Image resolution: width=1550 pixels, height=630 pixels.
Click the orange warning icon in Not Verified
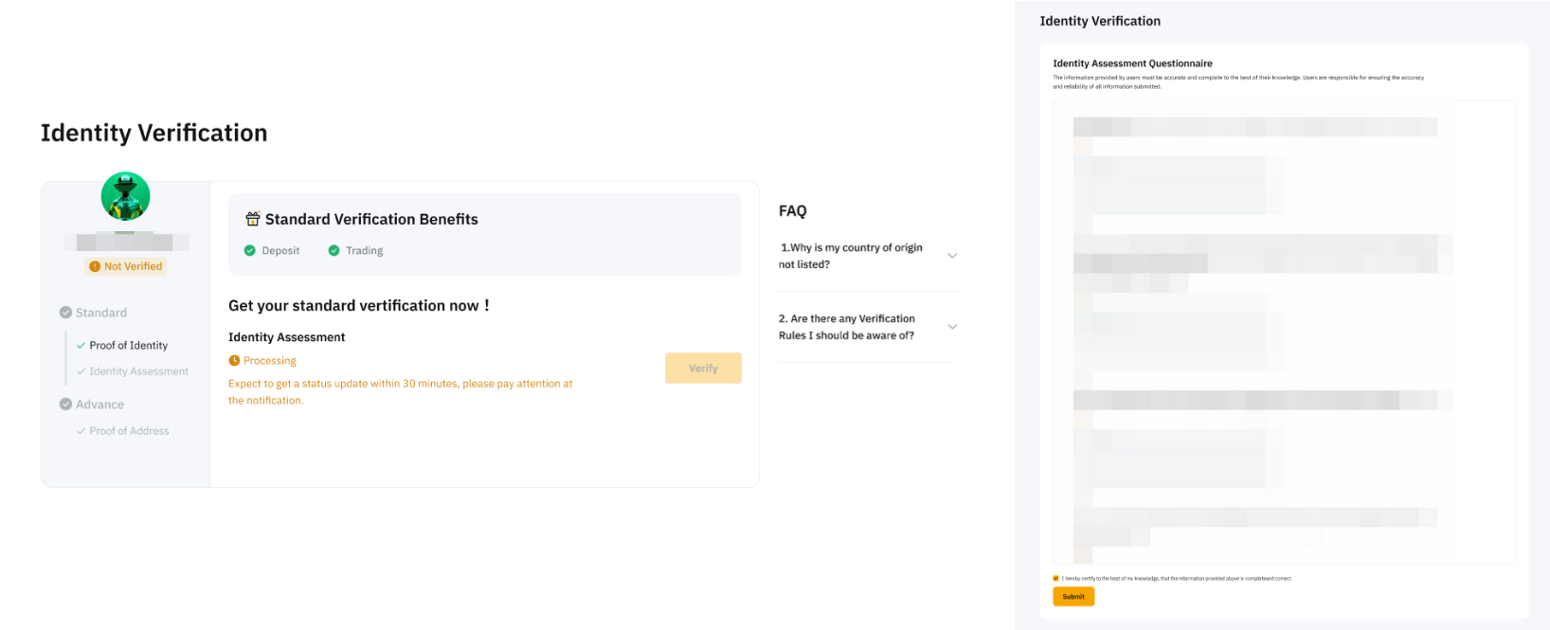click(x=95, y=267)
